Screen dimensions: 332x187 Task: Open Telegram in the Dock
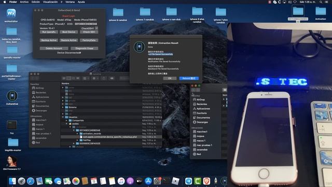point(188,181)
